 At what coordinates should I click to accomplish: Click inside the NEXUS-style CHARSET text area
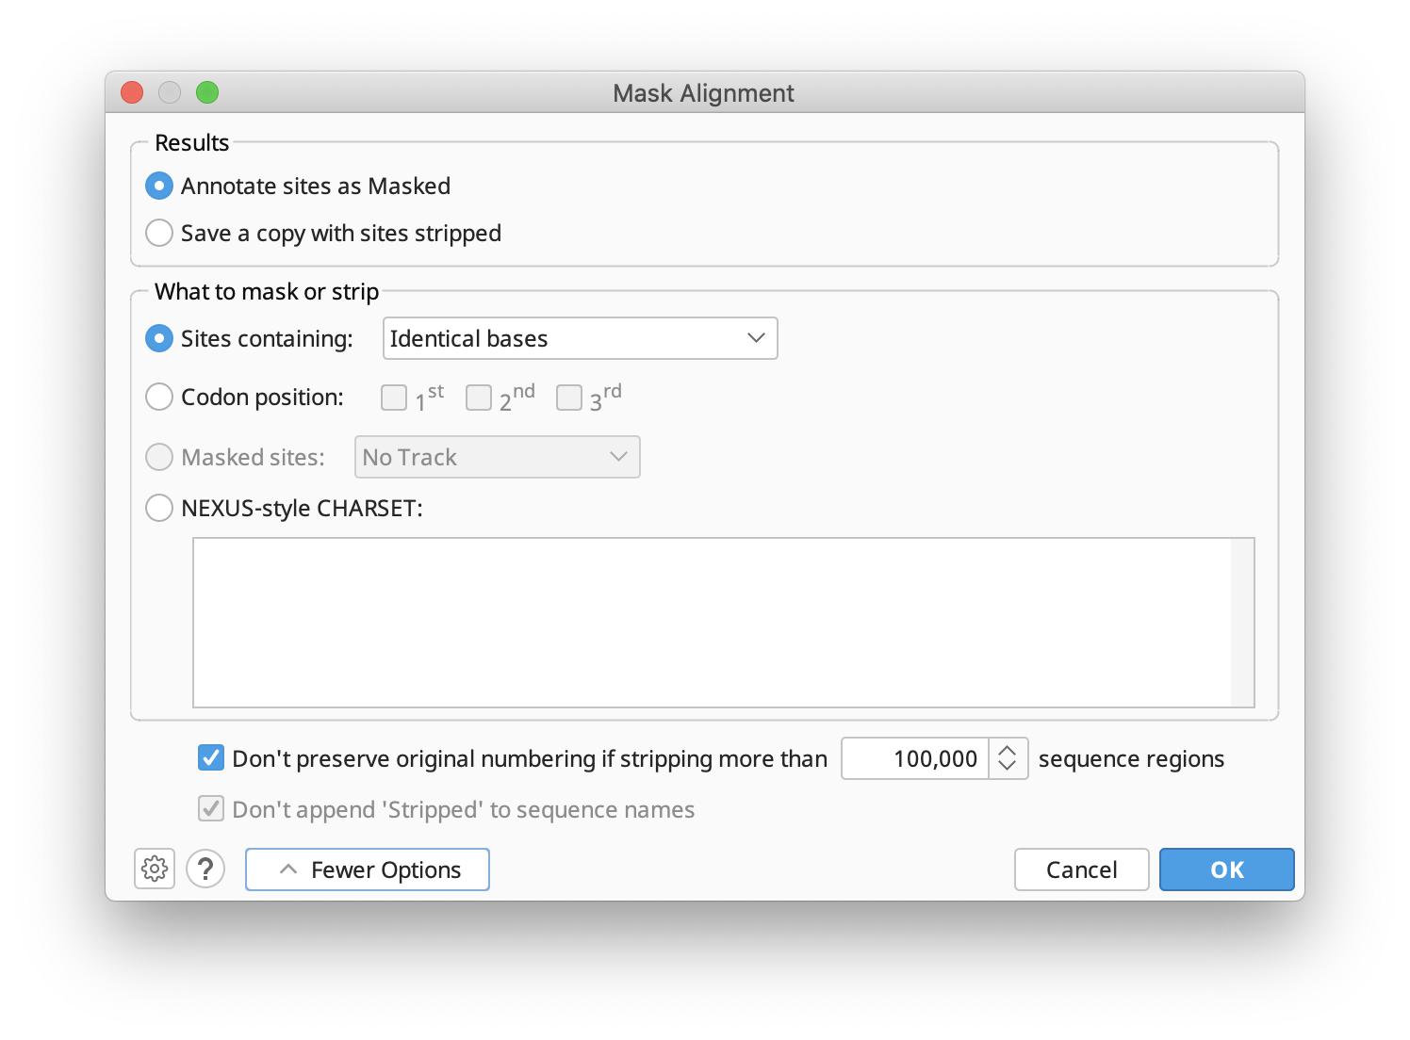(x=713, y=623)
